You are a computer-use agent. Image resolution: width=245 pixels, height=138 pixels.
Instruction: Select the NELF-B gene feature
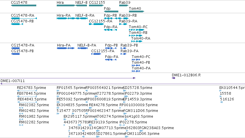pos(81,5)
